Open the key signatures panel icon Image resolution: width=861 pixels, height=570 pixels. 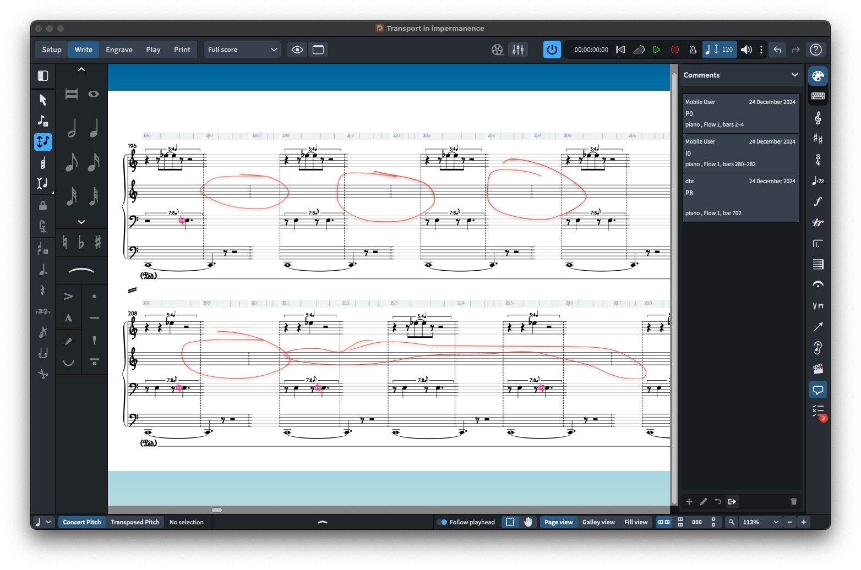point(818,139)
